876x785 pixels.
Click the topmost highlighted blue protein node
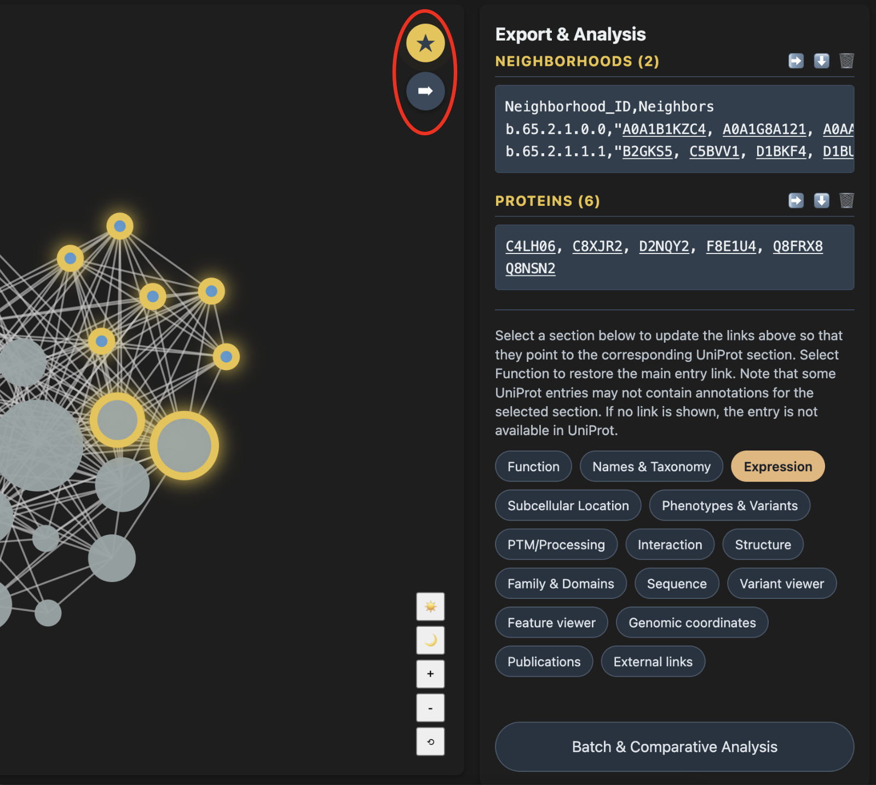pos(120,226)
